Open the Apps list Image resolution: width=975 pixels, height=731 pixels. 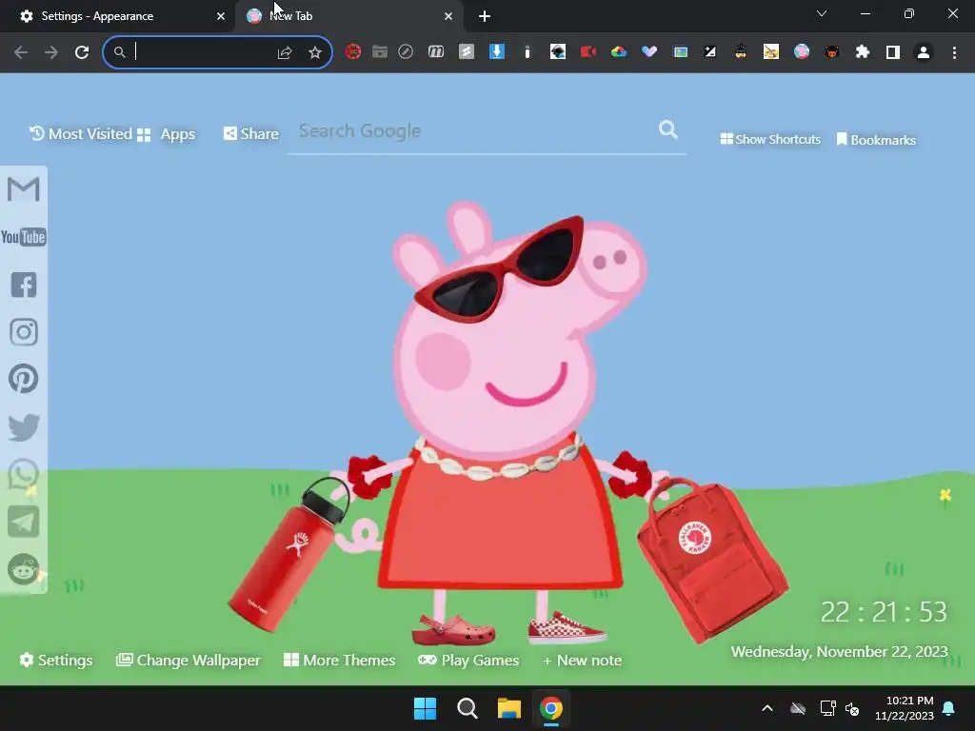click(x=166, y=134)
